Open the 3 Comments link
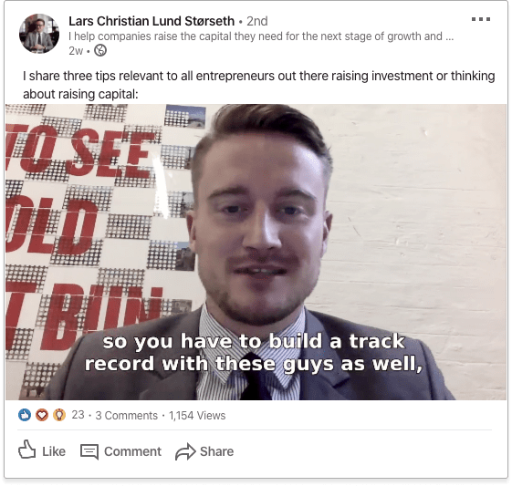The width and height of the screenshot is (512, 486). [x=126, y=416]
